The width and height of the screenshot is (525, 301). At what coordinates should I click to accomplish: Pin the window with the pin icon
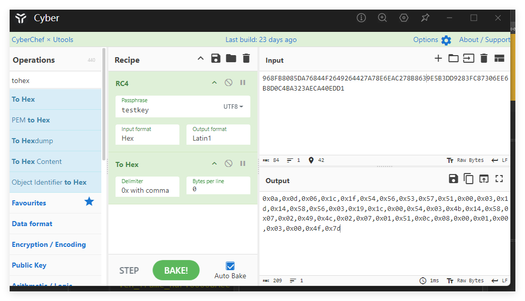coord(425,18)
